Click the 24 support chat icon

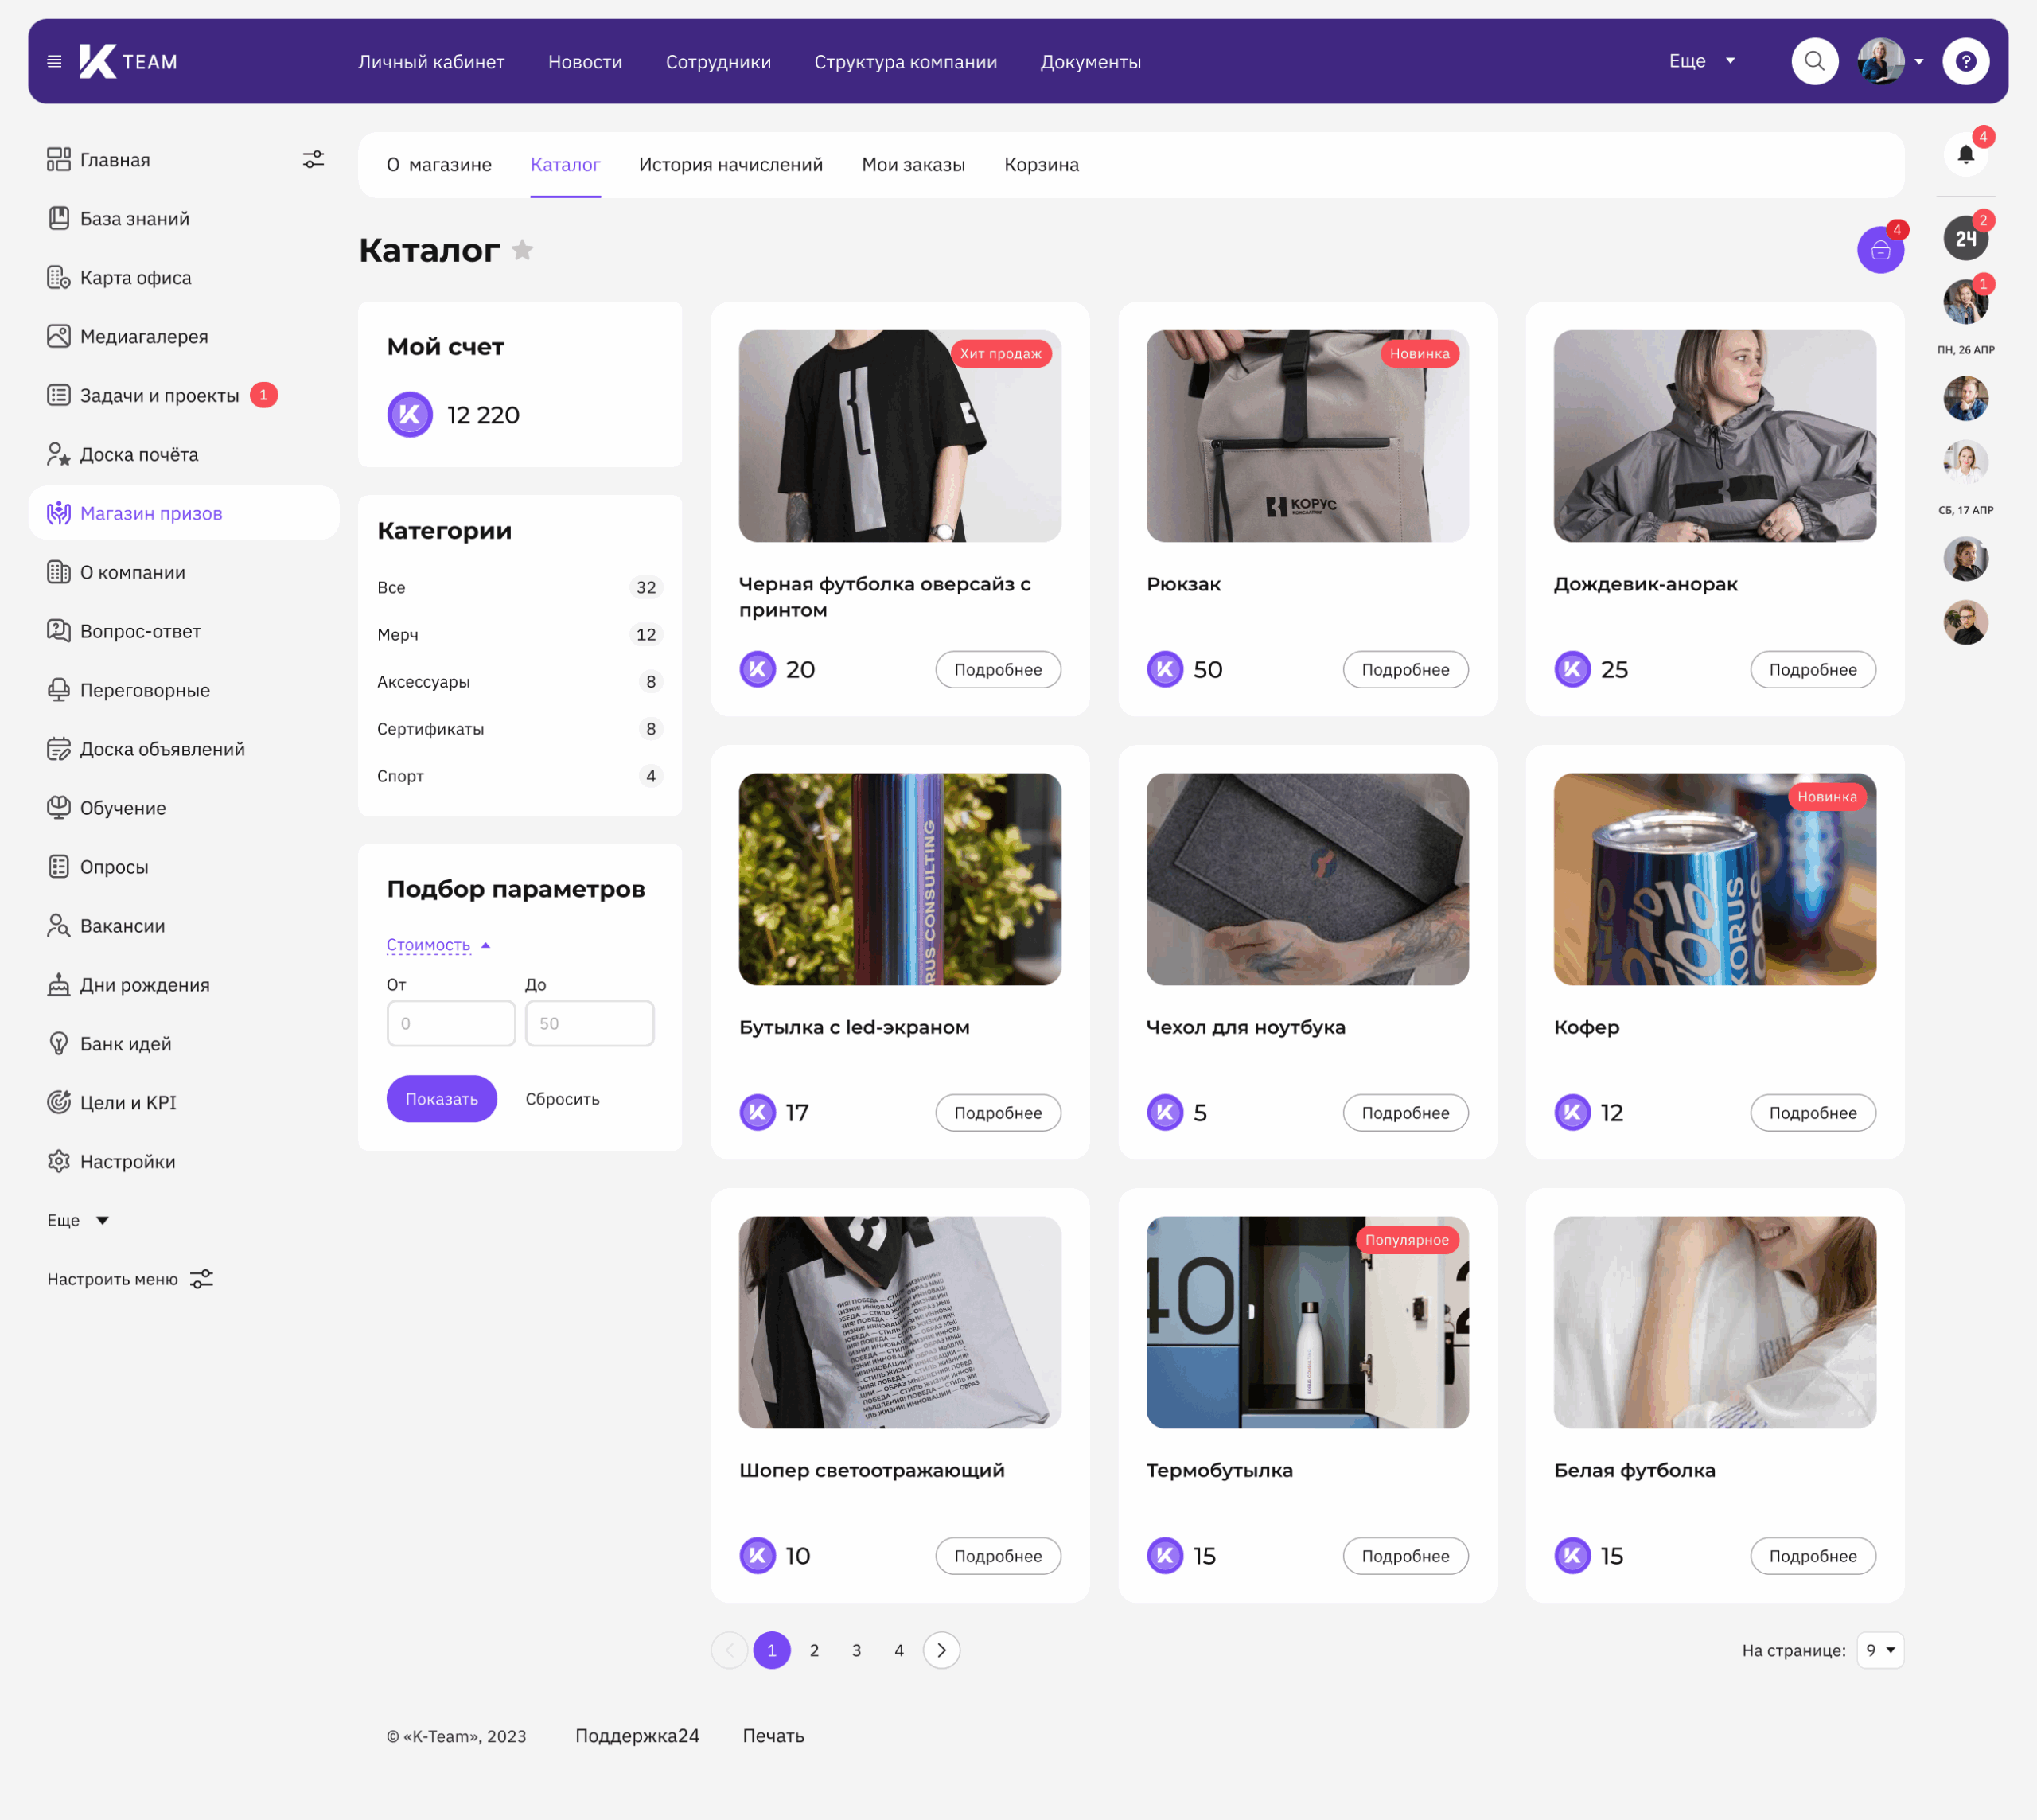coord(1965,238)
